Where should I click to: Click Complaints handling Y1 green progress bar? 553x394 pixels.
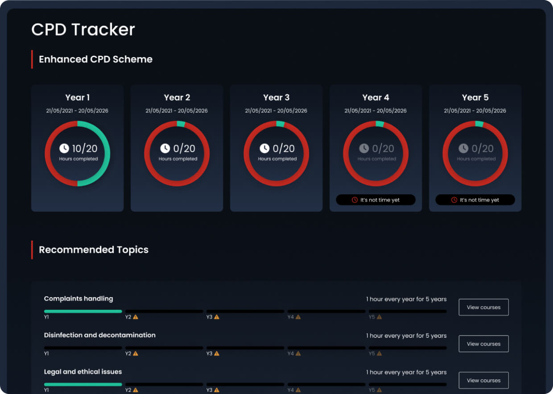[83, 311]
